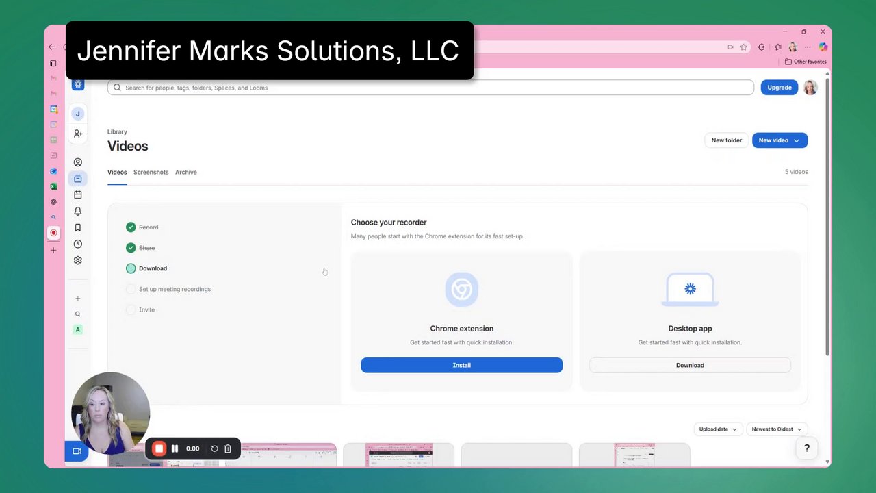Switch to the Videos tab
The height and width of the screenshot is (493, 876).
(117, 173)
